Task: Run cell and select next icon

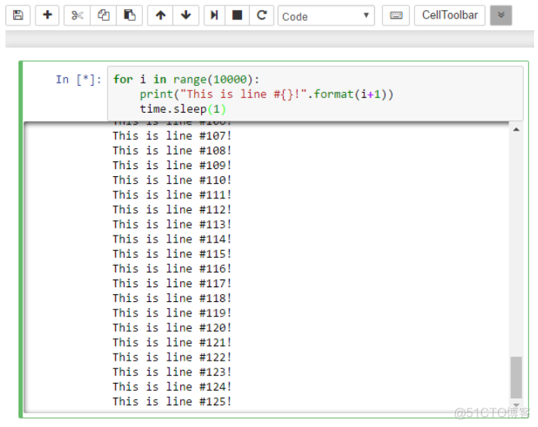Action: (x=214, y=15)
